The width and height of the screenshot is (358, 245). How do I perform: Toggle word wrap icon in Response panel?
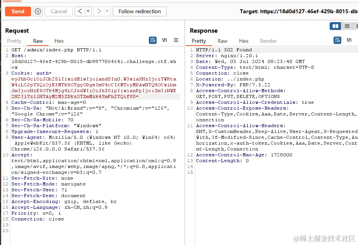click(337, 40)
